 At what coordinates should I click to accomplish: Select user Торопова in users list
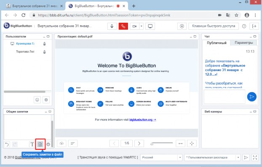pos(25,52)
